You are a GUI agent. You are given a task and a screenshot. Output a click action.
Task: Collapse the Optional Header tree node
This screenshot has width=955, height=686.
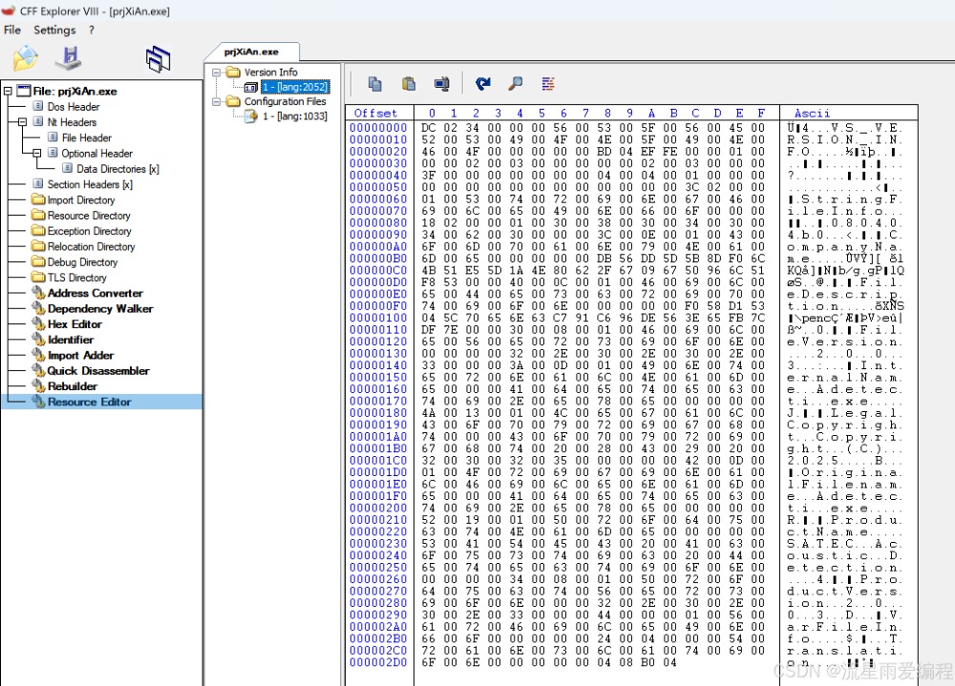37,153
